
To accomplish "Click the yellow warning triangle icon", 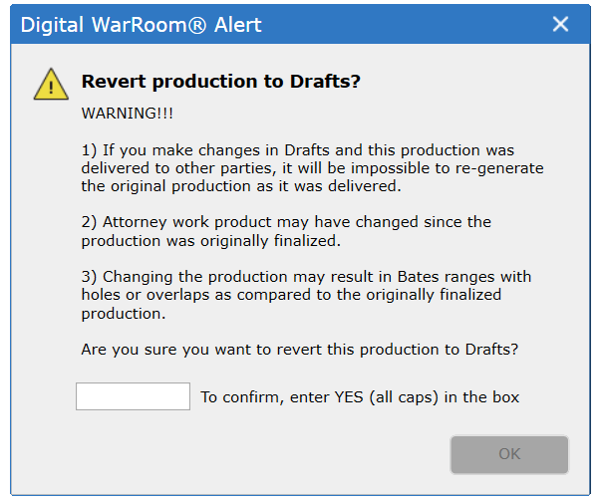I will click(51, 85).
